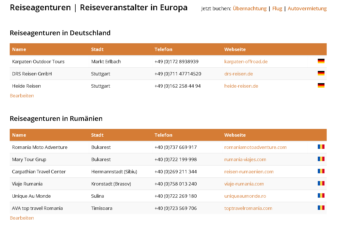Click phone number +40 (0)737 669 917
The width and height of the screenshot is (342, 234).
[176, 147]
